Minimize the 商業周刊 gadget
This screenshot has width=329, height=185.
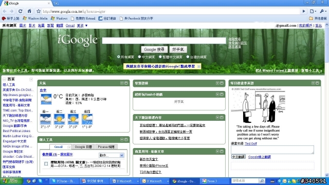pos(222,151)
